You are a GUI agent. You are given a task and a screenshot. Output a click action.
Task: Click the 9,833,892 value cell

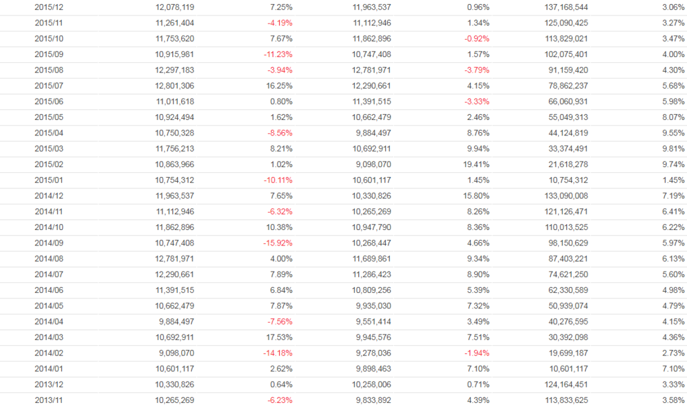[371, 400]
